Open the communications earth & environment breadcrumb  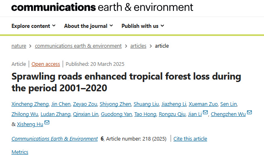78,46
